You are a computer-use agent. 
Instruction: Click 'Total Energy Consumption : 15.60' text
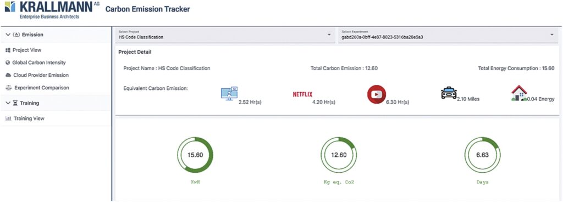click(516, 69)
